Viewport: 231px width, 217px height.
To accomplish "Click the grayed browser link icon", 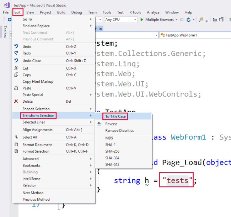I will 182,20.
